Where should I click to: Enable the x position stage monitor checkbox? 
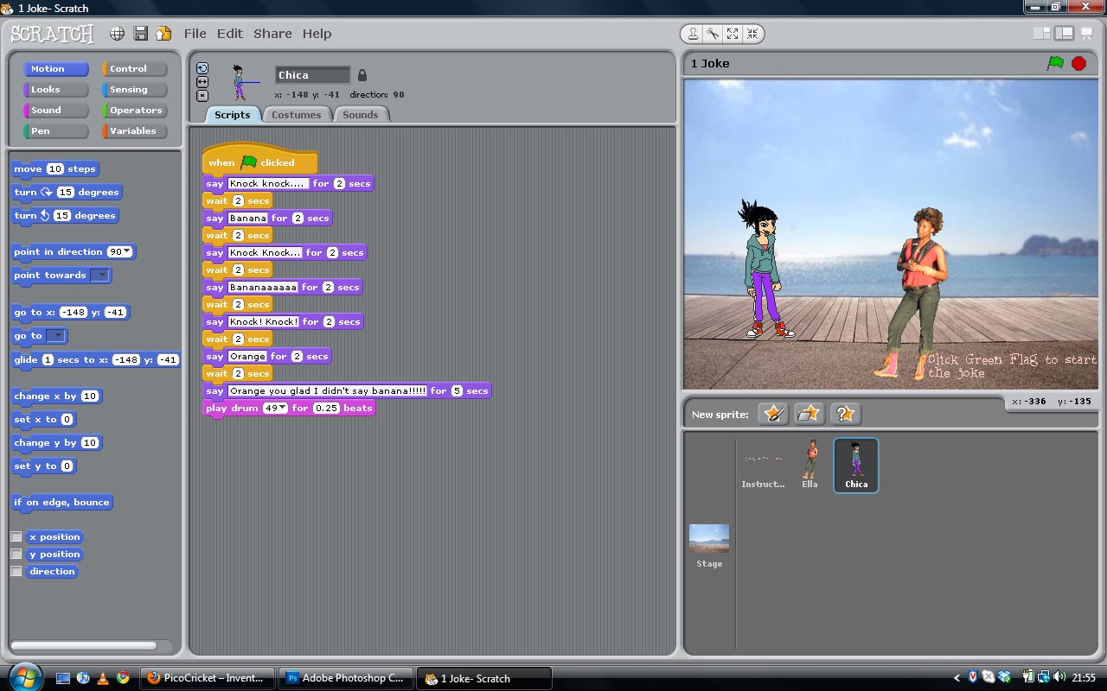click(x=16, y=537)
